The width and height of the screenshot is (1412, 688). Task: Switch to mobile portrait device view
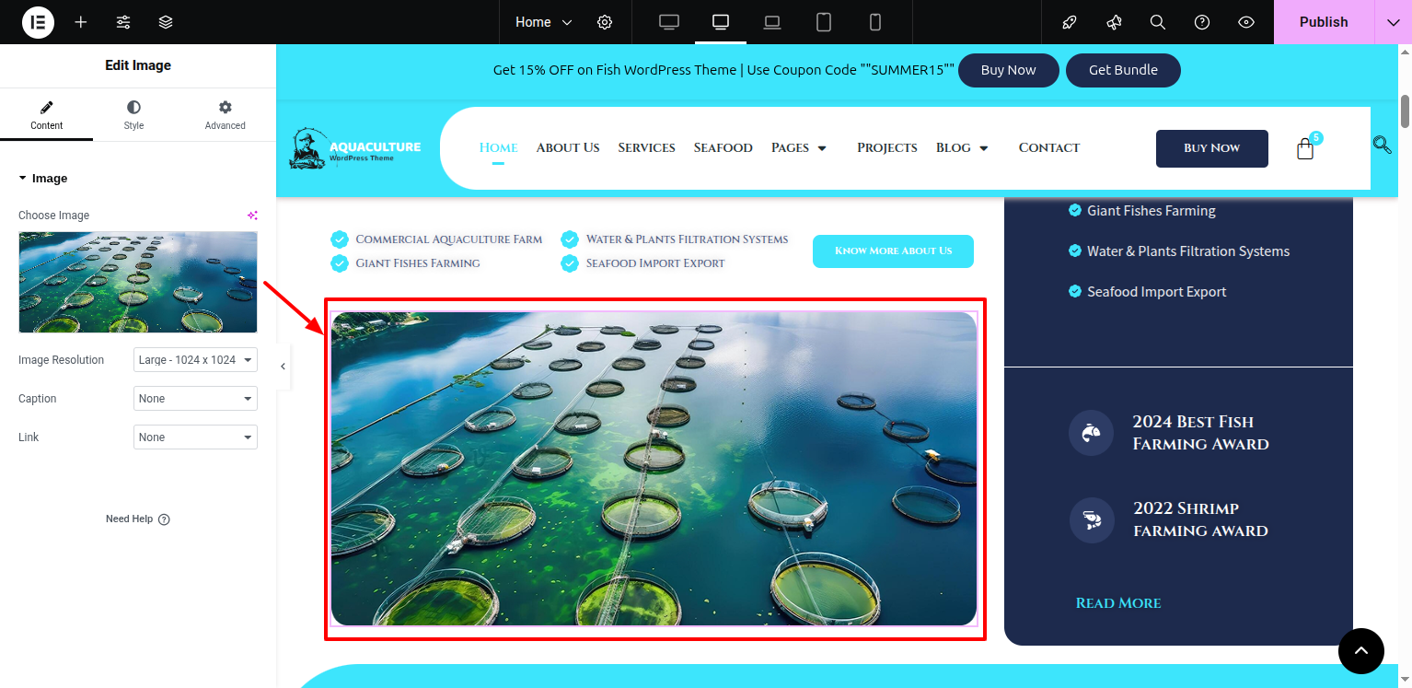[x=875, y=22]
